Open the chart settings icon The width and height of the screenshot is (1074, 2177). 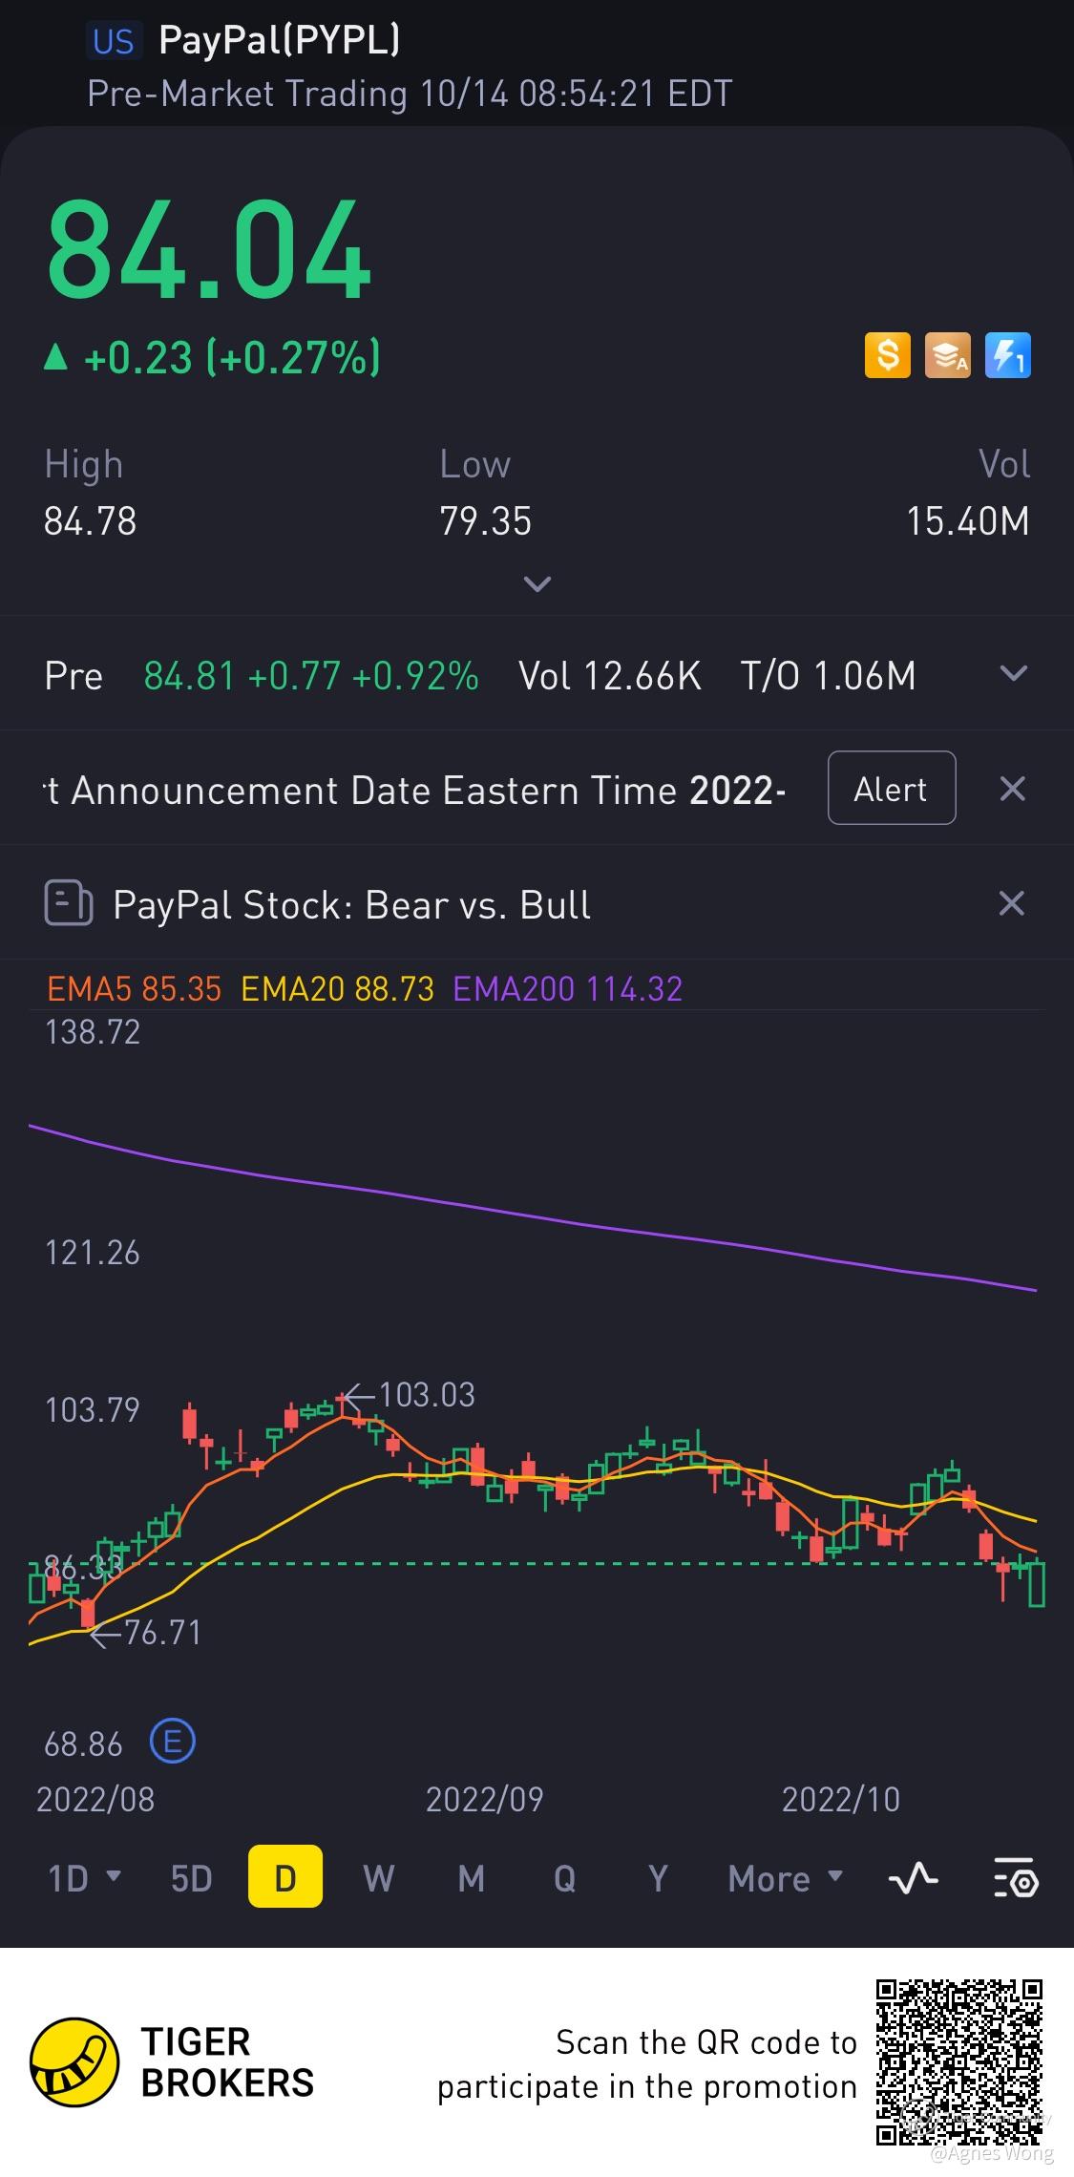[1015, 1878]
